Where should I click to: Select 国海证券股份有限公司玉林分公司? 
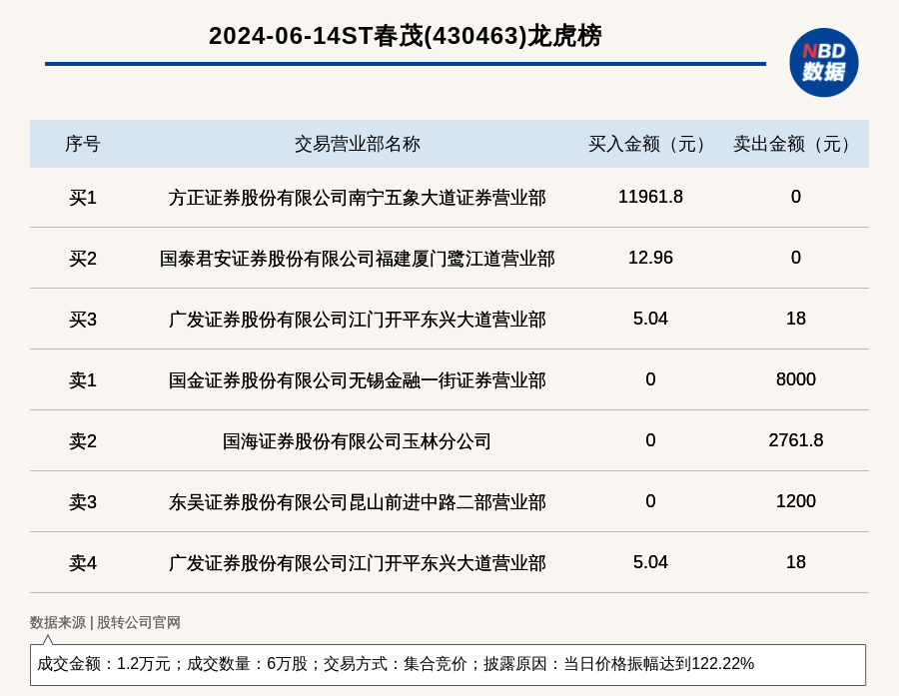pyautogui.click(x=358, y=441)
